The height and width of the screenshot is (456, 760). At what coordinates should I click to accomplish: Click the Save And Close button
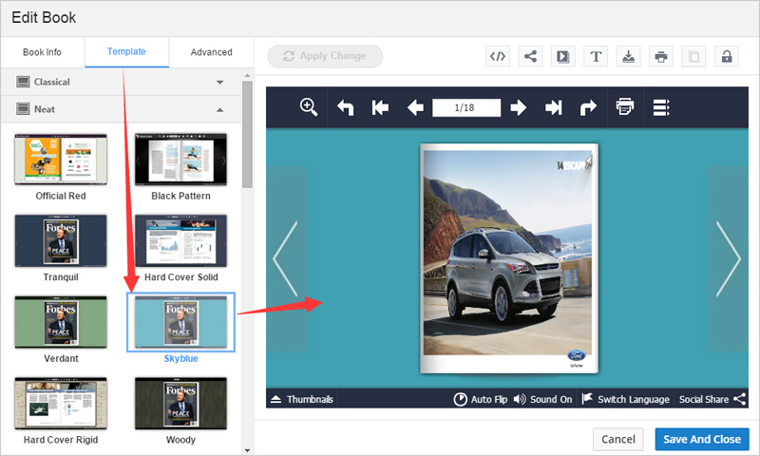pos(702,439)
